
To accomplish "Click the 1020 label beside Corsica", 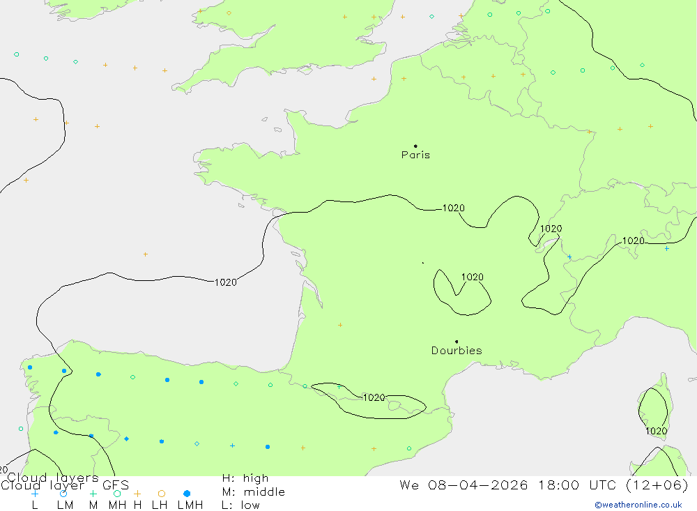I will [x=656, y=431].
